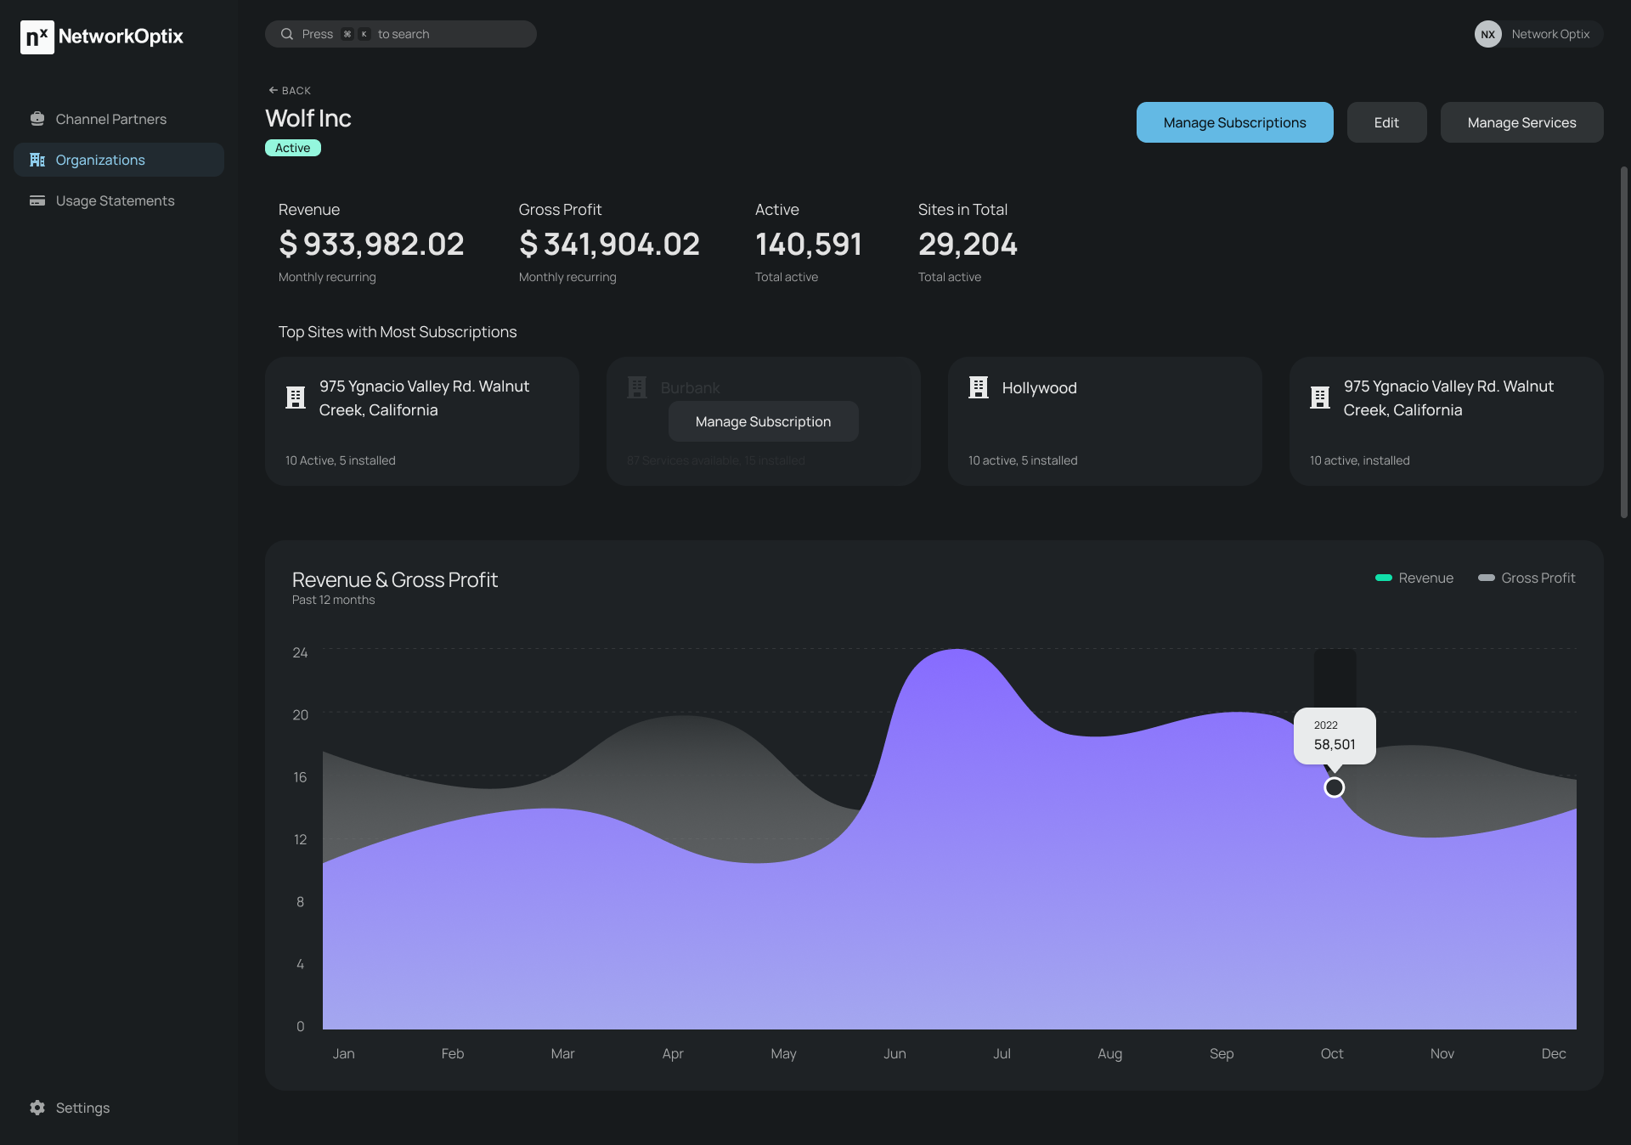Click the Edit button

pos(1386,122)
